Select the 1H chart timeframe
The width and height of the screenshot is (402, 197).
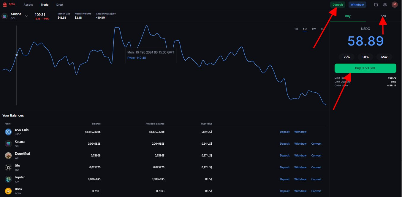point(296,29)
